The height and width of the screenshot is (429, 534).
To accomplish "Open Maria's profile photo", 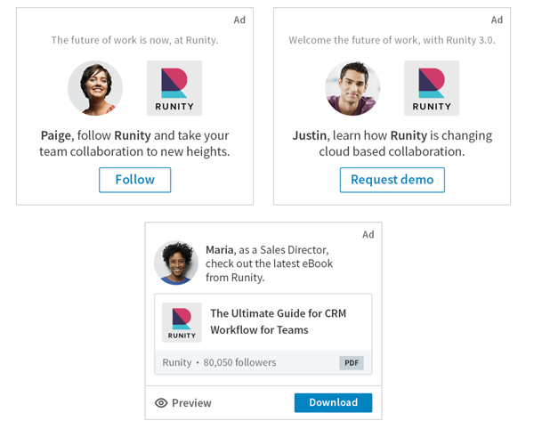I will [x=175, y=263].
